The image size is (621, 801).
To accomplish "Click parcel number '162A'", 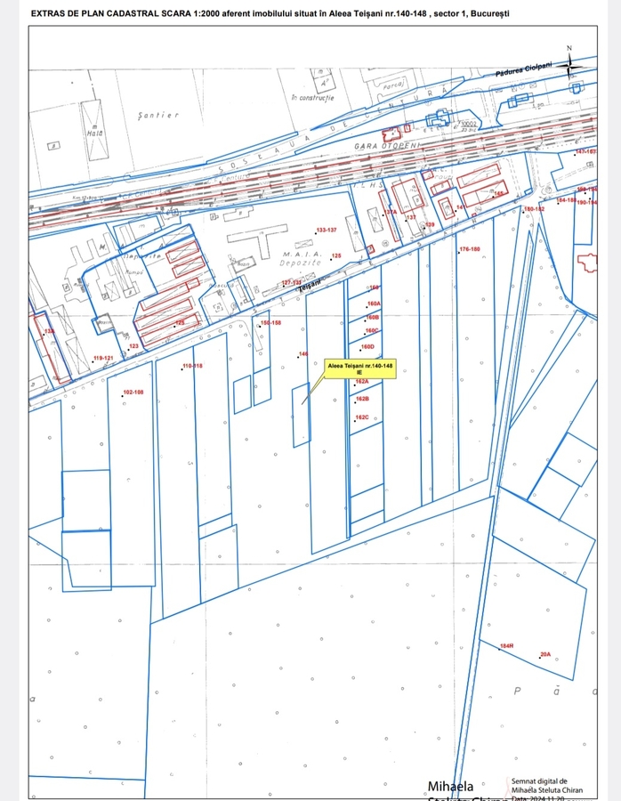I will 361,382.
